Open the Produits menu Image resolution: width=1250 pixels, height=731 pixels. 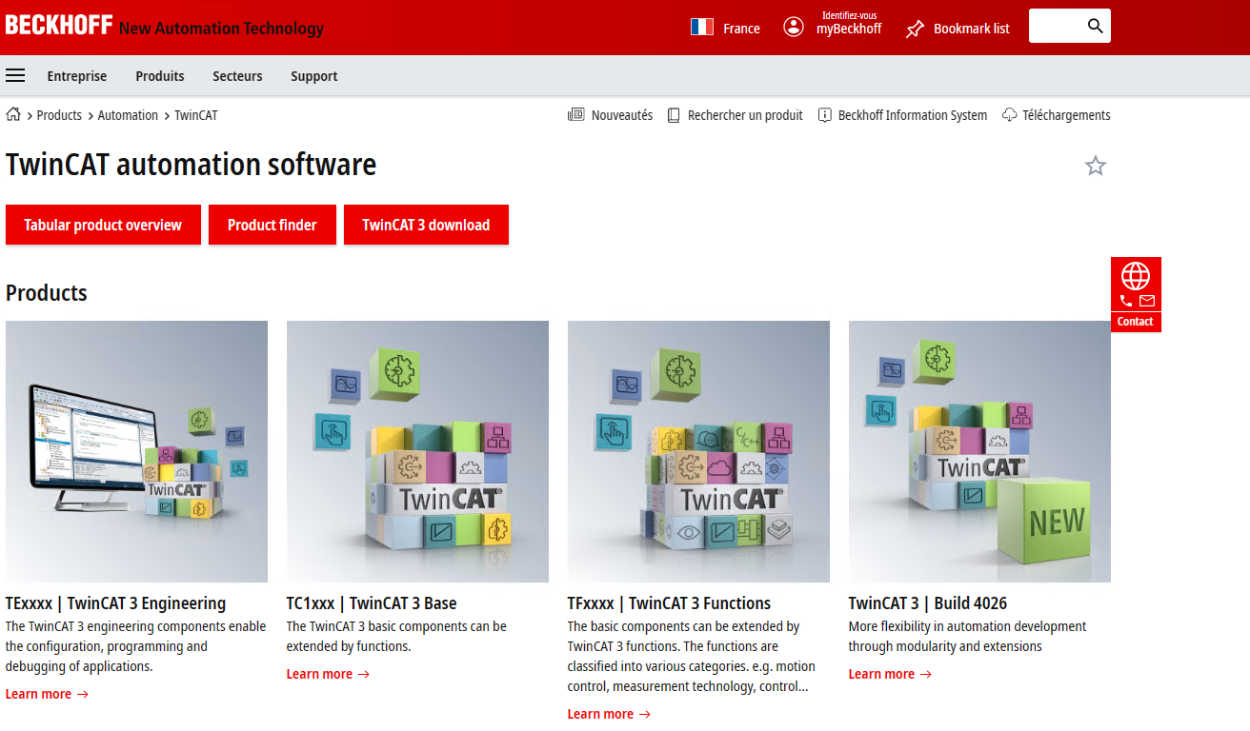[x=160, y=76]
